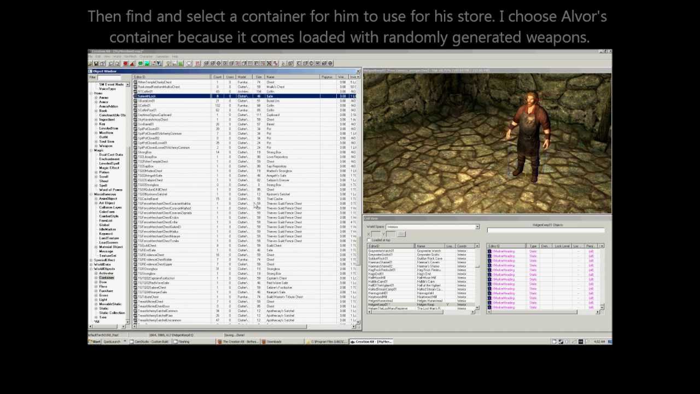Collapse the Items tree node
This screenshot has height=394, width=700.
pyautogui.click(x=92, y=94)
